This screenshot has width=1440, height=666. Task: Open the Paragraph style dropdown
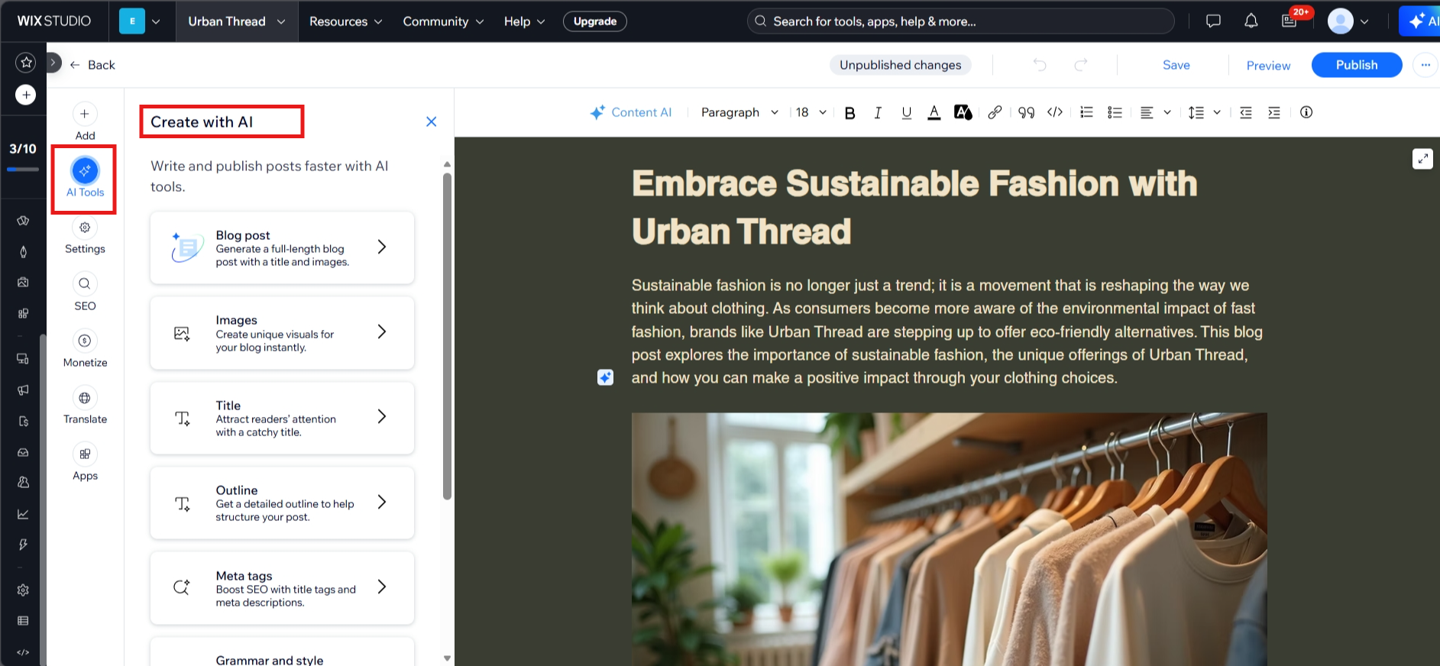(x=739, y=112)
